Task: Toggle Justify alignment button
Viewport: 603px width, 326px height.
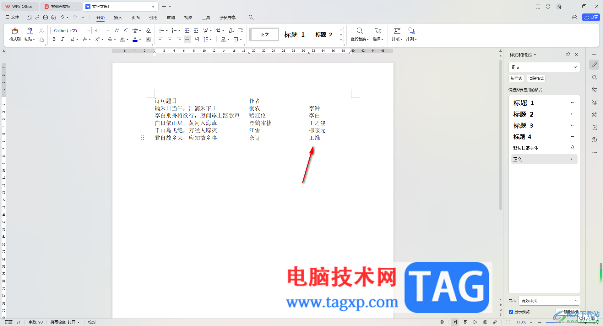Action: [x=187, y=39]
